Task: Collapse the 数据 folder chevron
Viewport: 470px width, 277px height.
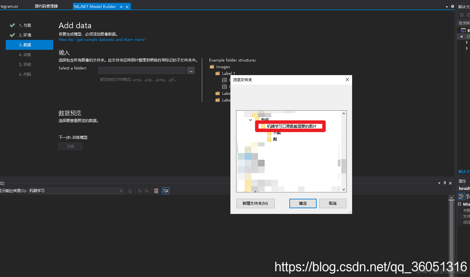Action: click(250, 120)
